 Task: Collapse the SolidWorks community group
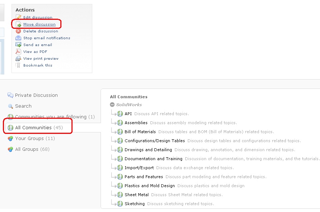[112, 105]
